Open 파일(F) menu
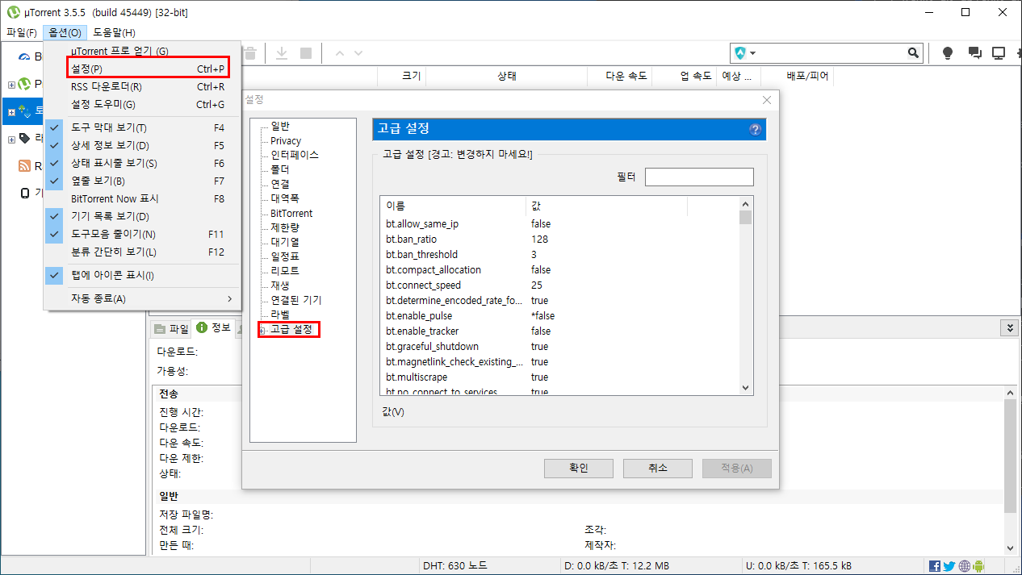Screen dimensions: 1022x575 coord(22,32)
